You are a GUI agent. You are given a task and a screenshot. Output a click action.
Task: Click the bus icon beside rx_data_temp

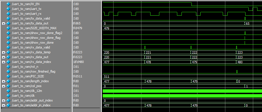click(x=8, y=52)
